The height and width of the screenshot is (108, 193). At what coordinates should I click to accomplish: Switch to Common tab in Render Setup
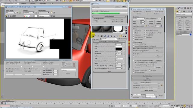pyautogui.click(x=139, y=14)
